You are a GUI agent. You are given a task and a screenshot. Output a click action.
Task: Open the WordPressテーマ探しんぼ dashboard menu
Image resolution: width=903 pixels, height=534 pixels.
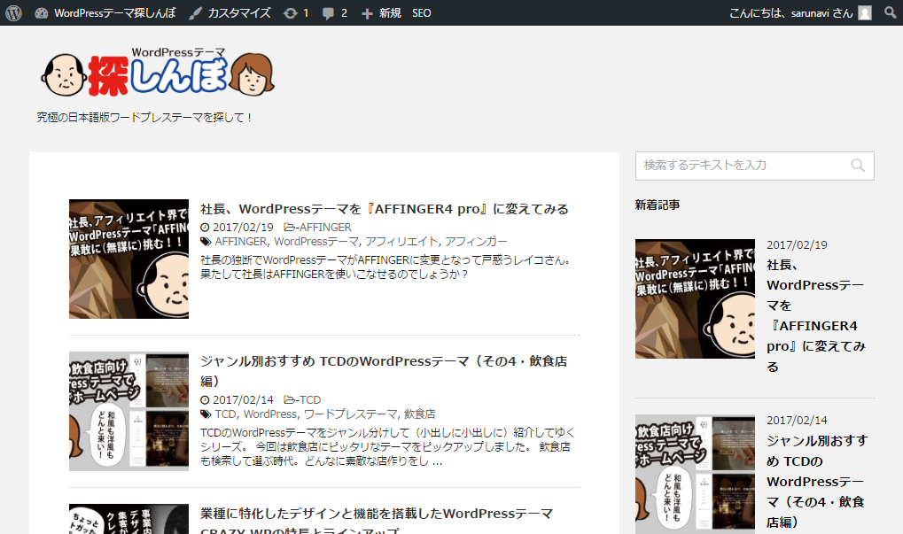[105, 12]
